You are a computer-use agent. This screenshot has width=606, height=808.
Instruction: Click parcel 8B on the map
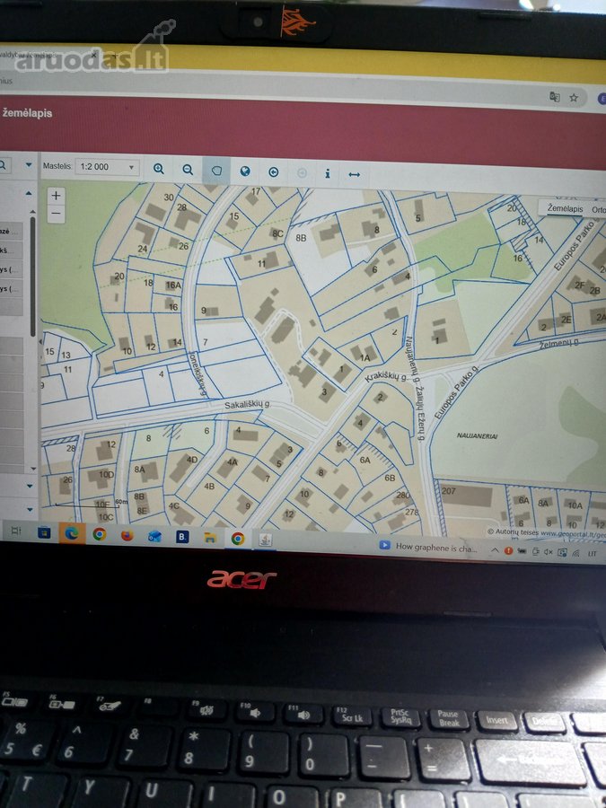[x=301, y=238]
